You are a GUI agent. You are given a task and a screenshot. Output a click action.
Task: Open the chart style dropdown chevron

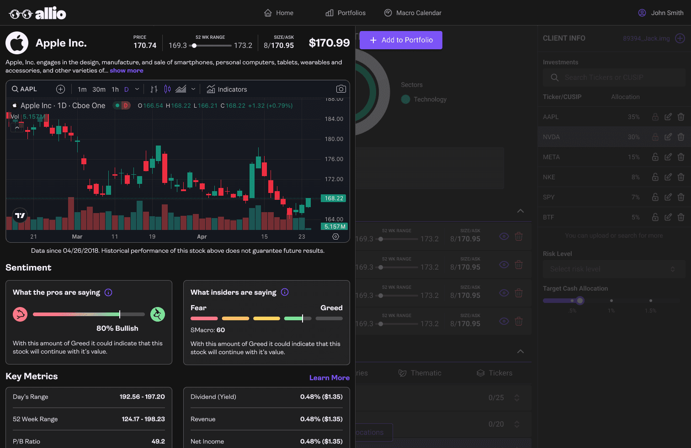click(x=193, y=89)
